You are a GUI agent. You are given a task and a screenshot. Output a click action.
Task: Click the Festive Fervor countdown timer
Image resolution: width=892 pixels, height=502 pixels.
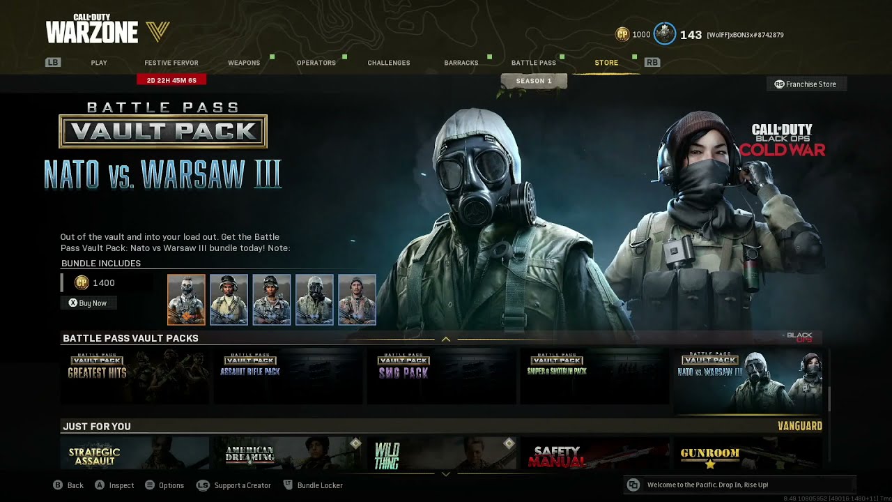171,80
